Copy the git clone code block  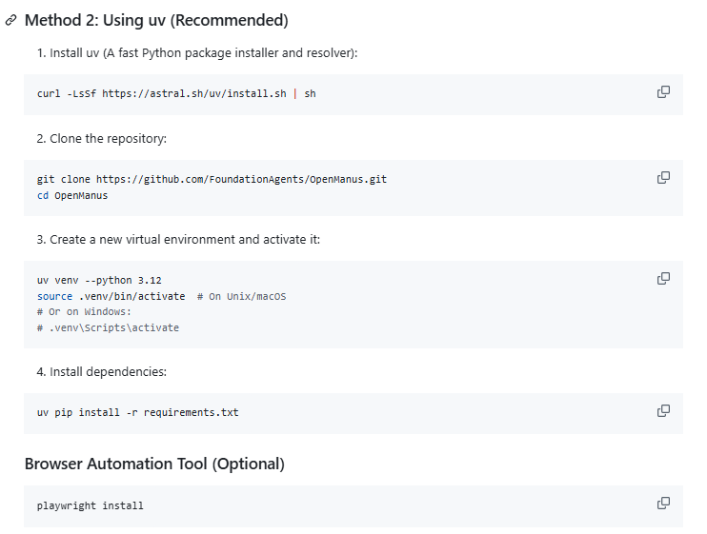pos(663,178)
